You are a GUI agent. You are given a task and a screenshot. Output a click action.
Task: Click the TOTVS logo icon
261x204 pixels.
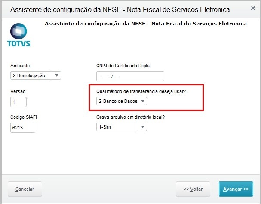(18, 34)
